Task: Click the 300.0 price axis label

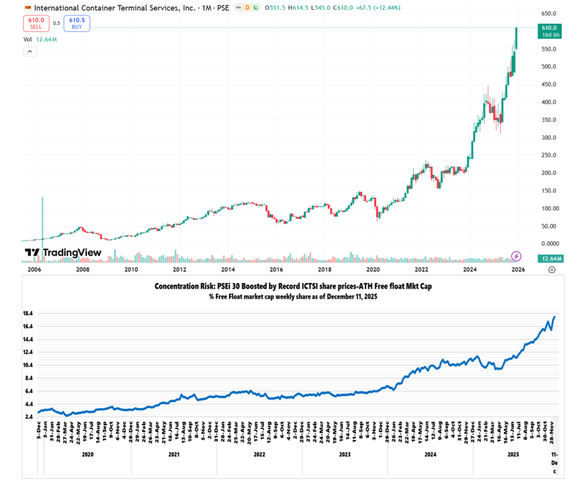Action: pyautogui.click(x=549, y=138)
